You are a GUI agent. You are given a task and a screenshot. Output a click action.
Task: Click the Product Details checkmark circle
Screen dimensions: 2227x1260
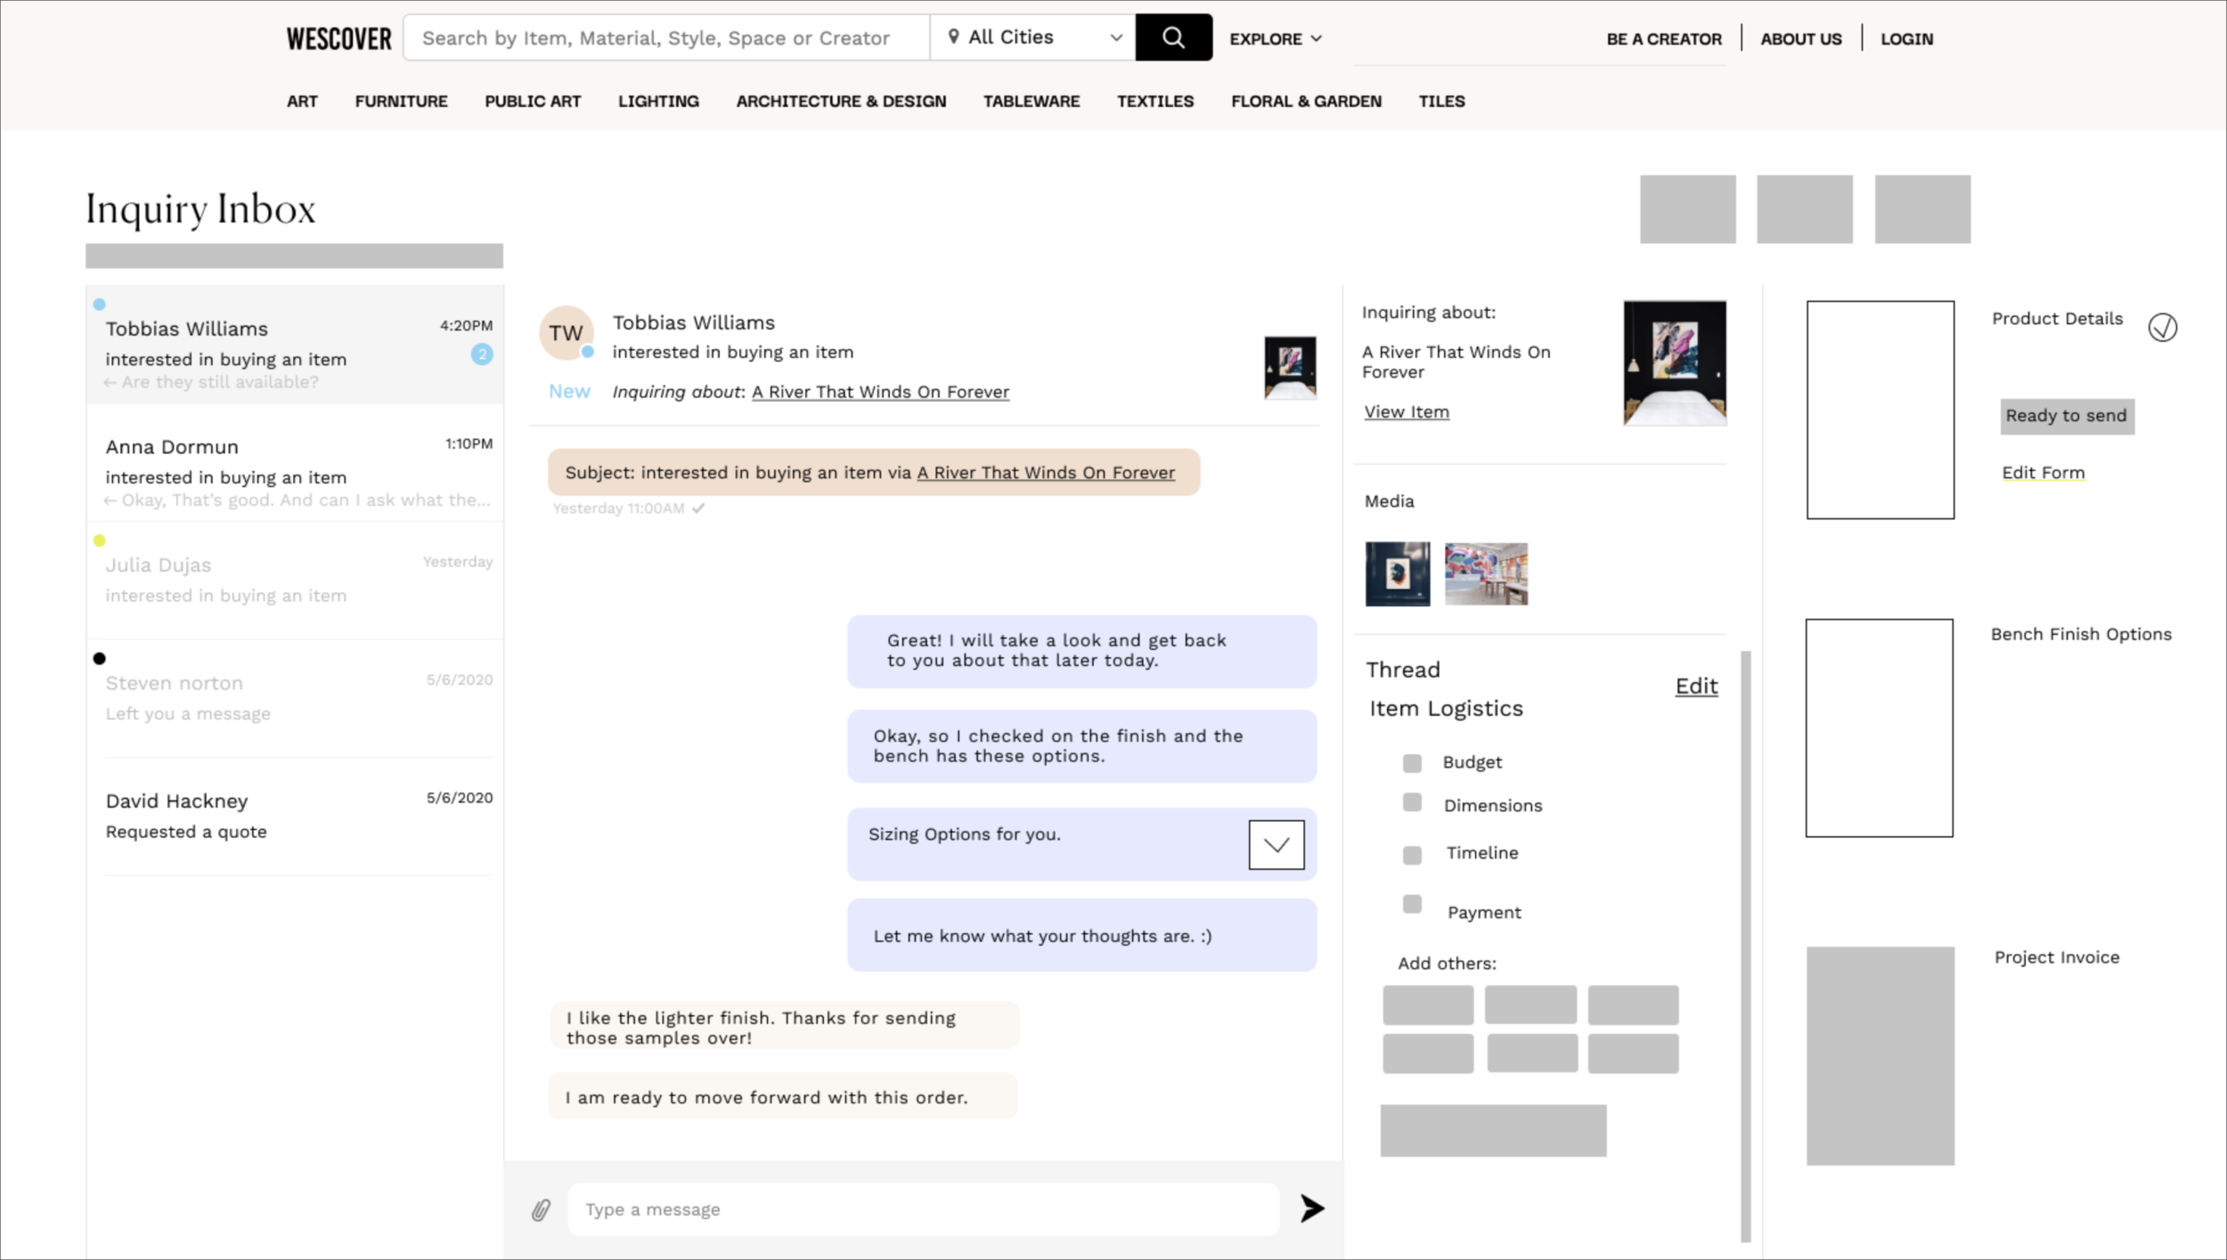coord(2162,328)
